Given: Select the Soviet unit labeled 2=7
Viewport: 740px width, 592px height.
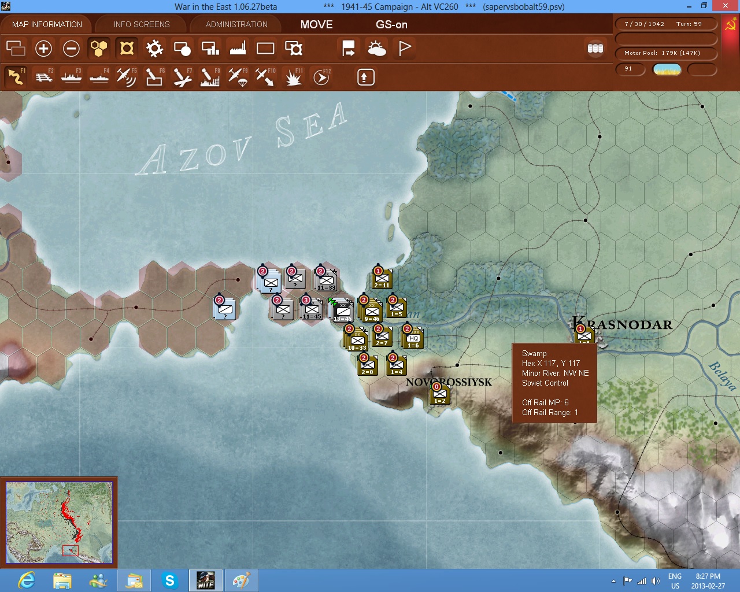Looking at the screenshot, I should pos(382,336).
